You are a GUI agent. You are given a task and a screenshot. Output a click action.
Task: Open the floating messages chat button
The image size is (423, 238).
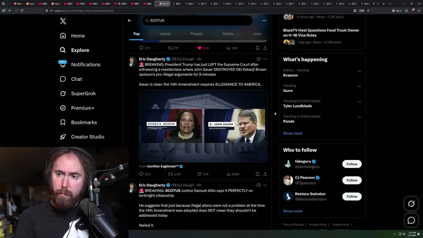(411, 220)
